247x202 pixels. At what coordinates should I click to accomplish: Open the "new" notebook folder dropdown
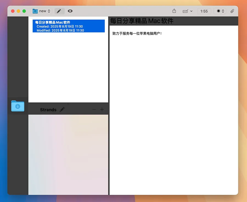tap(41, 11)
